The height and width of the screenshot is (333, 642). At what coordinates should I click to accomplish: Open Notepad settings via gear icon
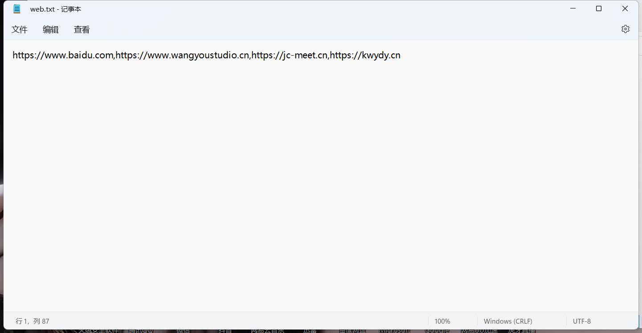coord(625,29)
